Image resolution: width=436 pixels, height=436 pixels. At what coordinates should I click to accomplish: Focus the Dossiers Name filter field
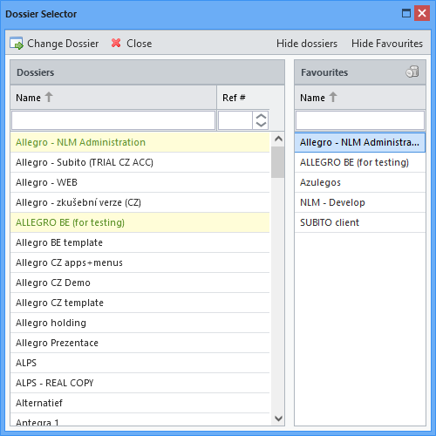113,120
